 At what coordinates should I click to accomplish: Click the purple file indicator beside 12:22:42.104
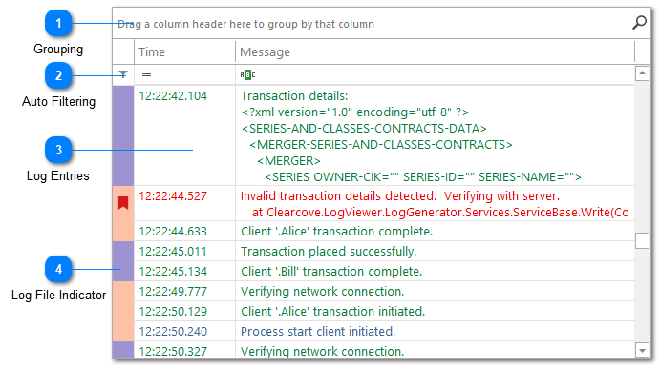pos(123,135)
